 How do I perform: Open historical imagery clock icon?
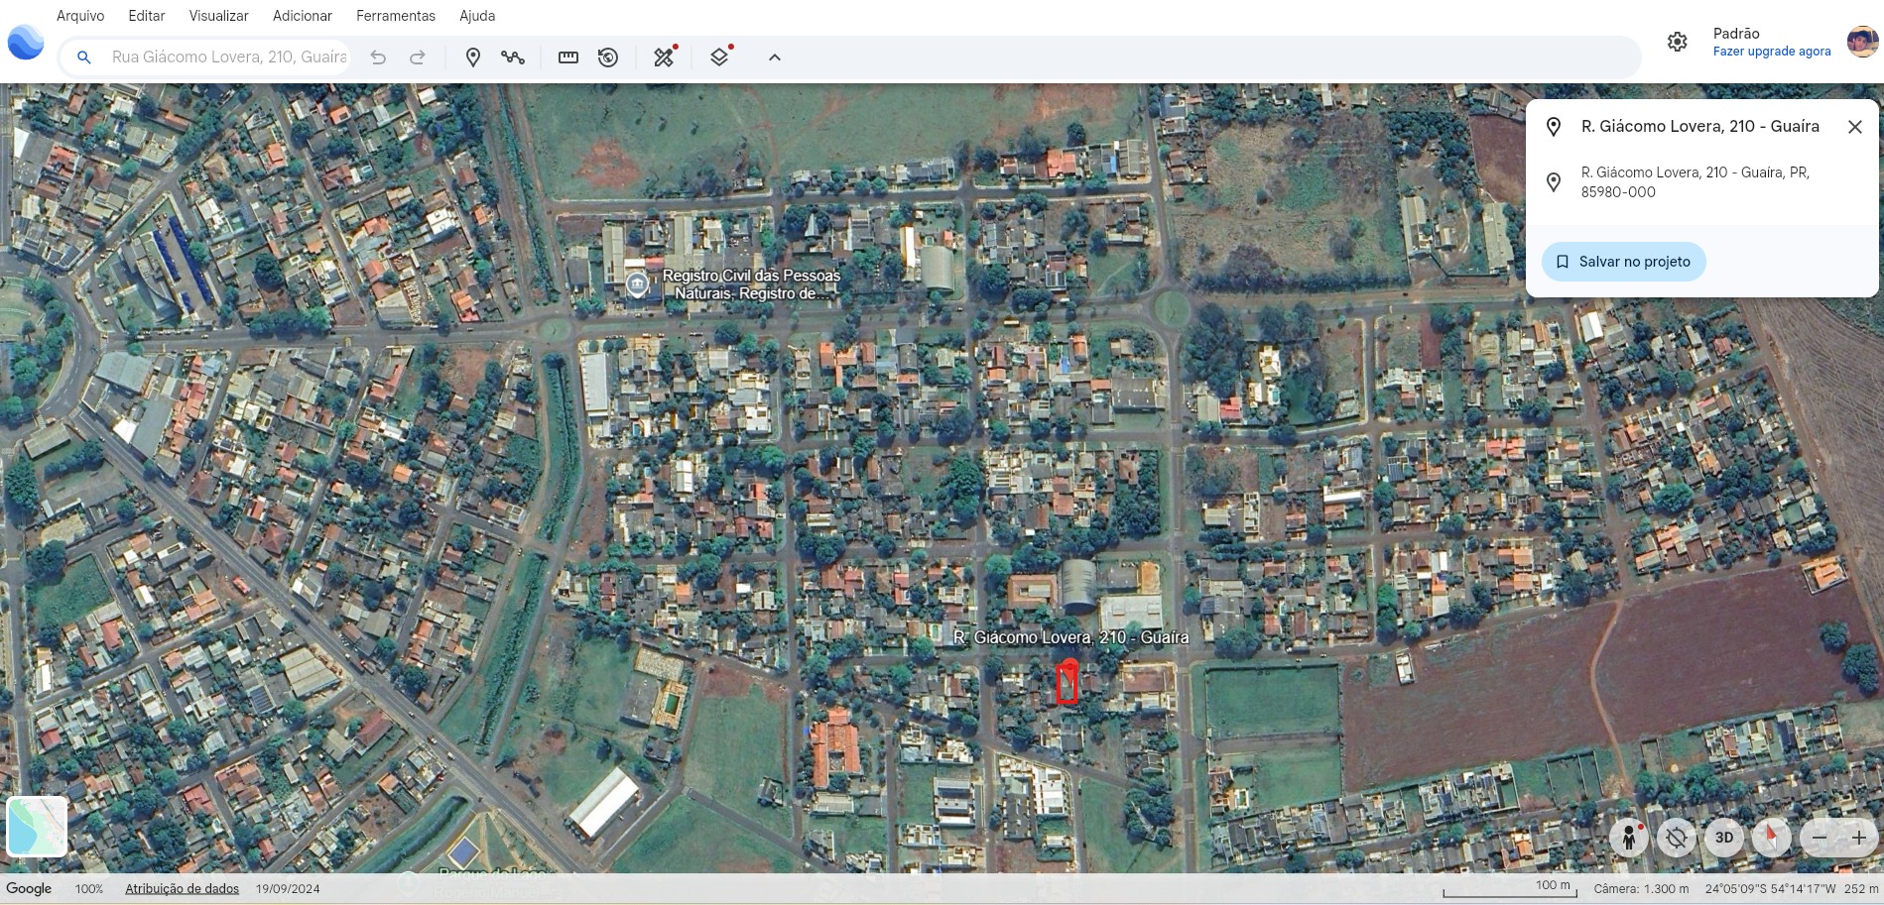point(608,57)
